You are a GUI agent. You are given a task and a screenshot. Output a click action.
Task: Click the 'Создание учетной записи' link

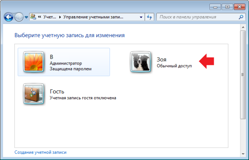point(41,152)
